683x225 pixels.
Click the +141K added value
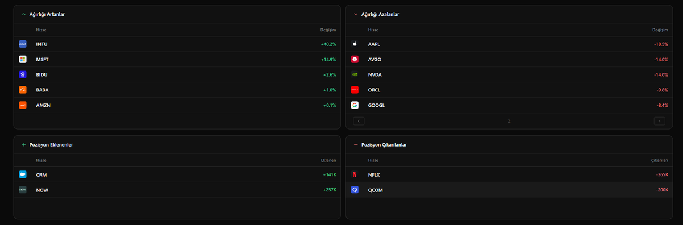(x=330, y=174)
